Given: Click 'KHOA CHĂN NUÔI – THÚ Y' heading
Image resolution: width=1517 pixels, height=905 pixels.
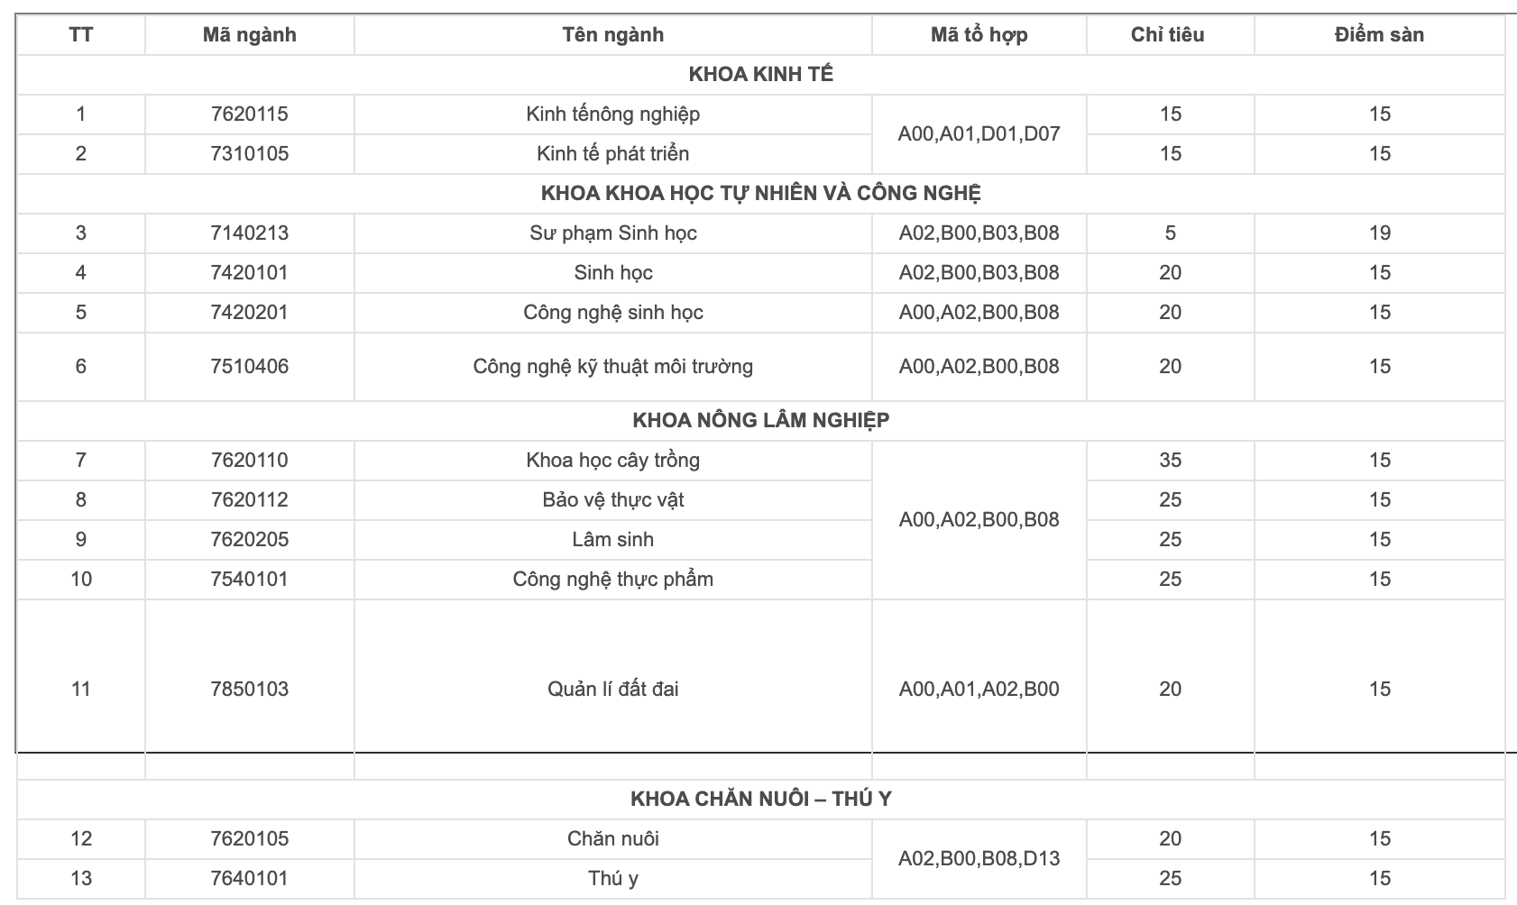Looking at the screenshot, I should (760, 800).
